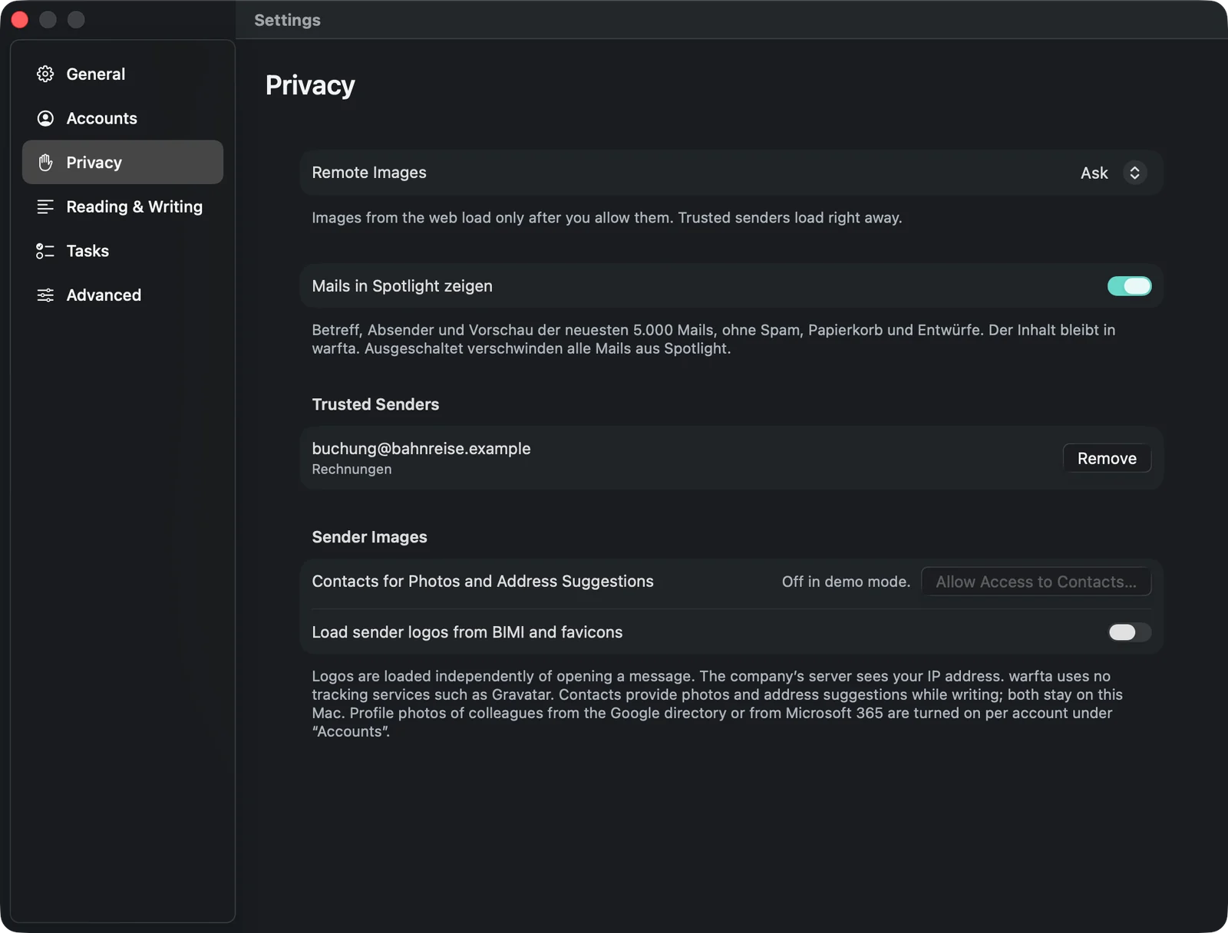This screenshot has width=1228, height=933.
Task: Click the Load sender logos label text
Action: (467, 632)
